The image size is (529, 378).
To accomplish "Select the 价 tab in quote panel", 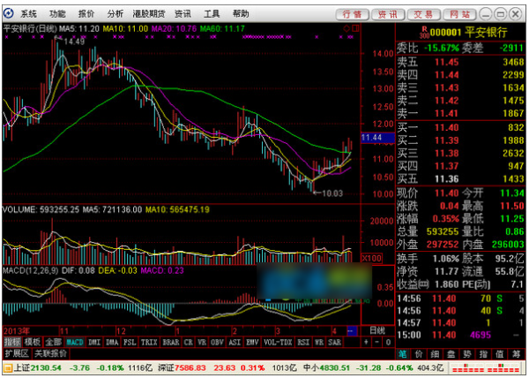I will 419,354.
